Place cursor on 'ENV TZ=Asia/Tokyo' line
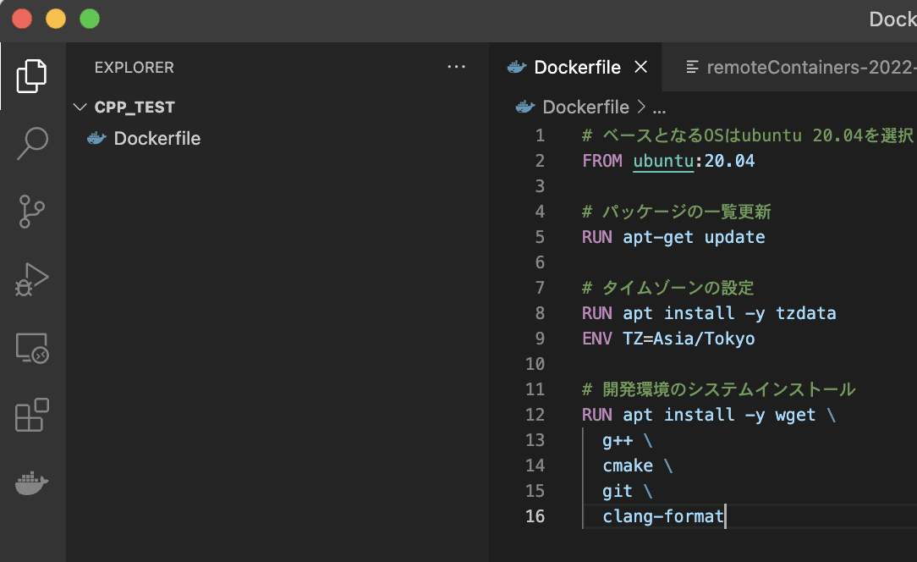 click(667, 339)
